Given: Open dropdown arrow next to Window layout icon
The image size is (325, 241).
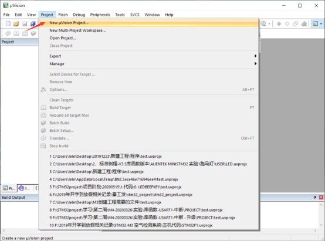Looking at the screenshot, I should 321,24.
